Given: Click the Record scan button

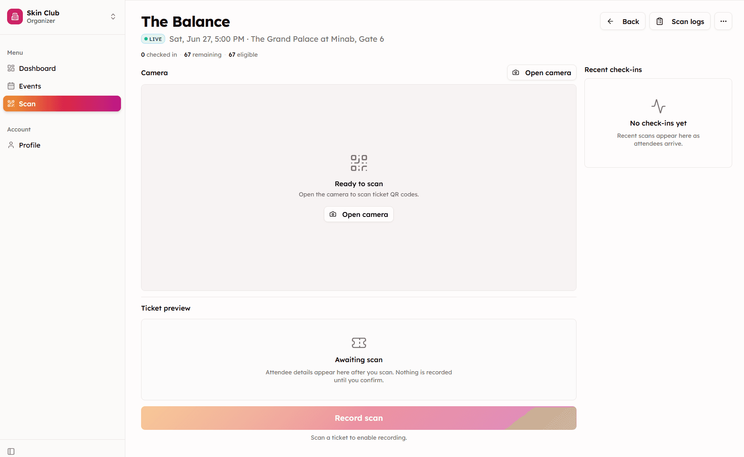Looking at the screenshot, I should [x=359, y=418].
